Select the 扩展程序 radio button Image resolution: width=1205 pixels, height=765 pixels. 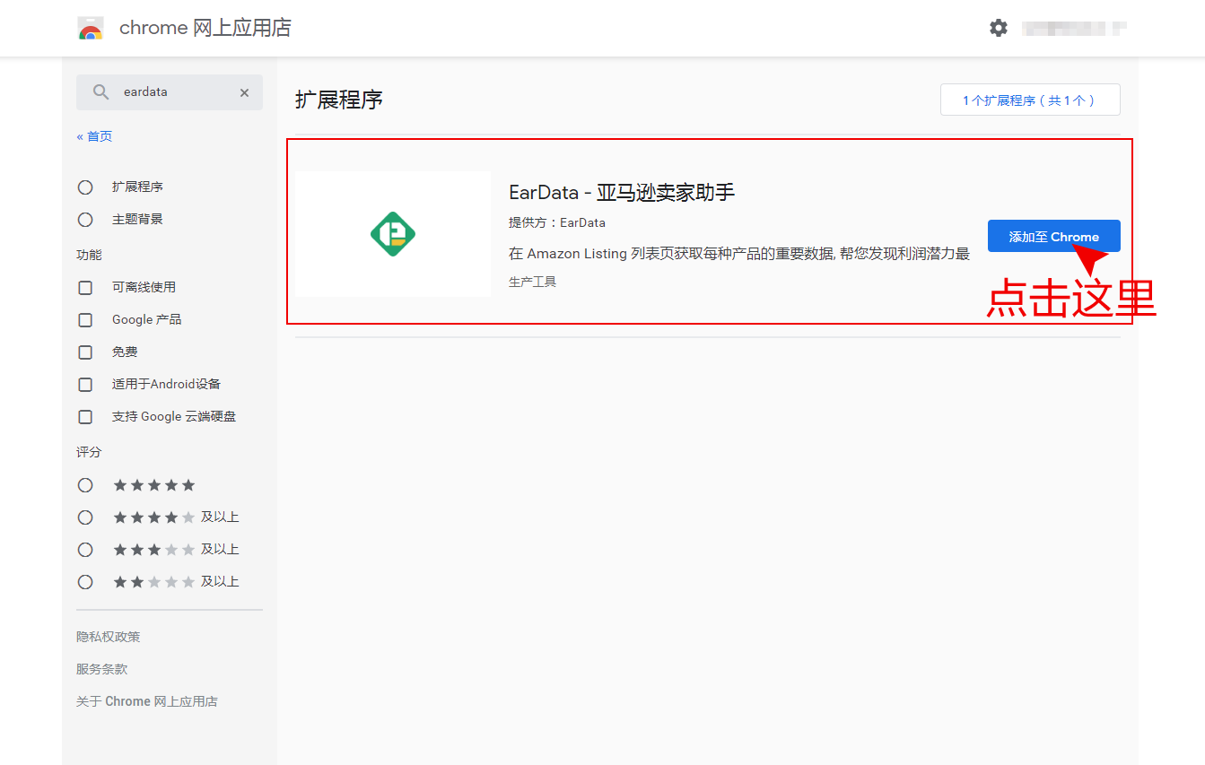[x=85, y=187]
